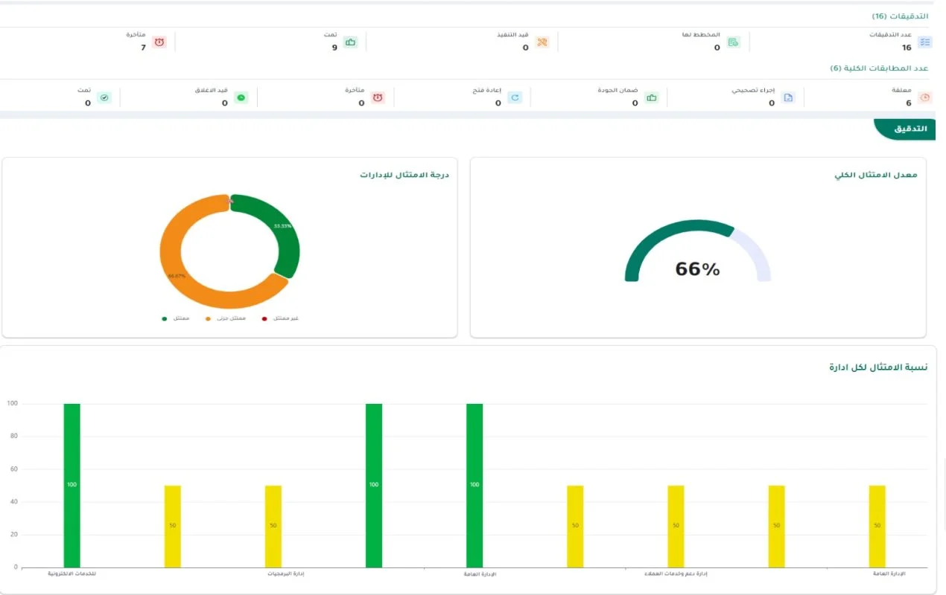
Task: Click the list icon next to عدد التدقيقات
Action: coord(924,42)
